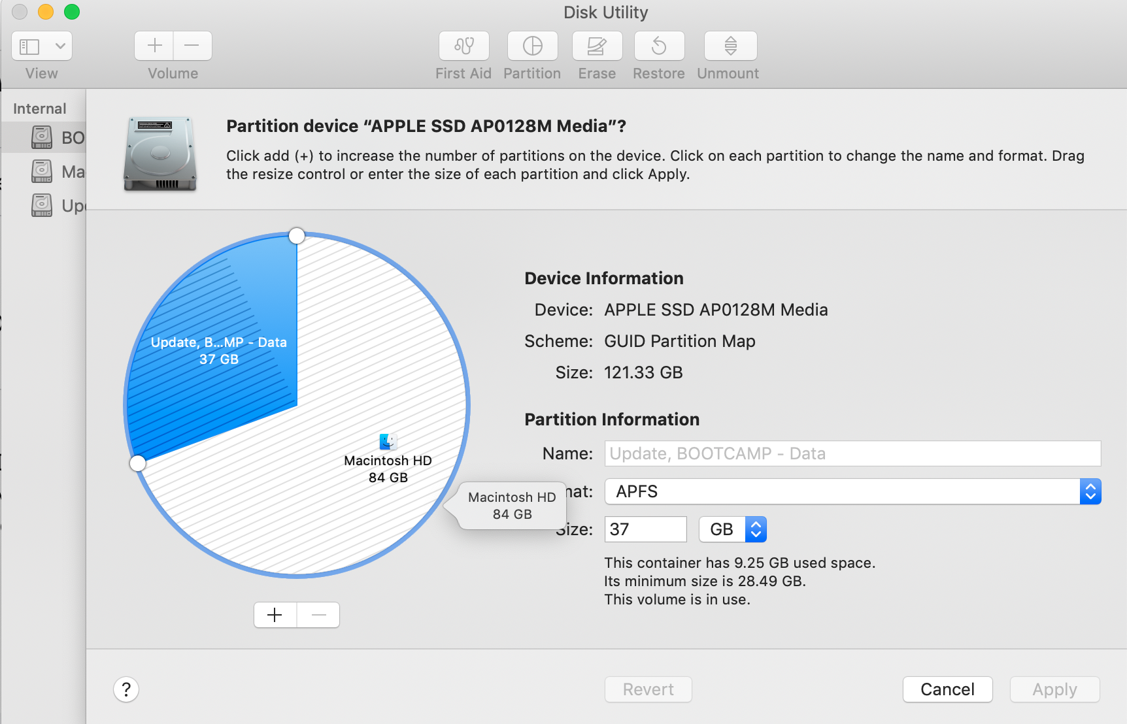Click the 'Device Information' heading
1127x724 pixels.
(604, 278)
